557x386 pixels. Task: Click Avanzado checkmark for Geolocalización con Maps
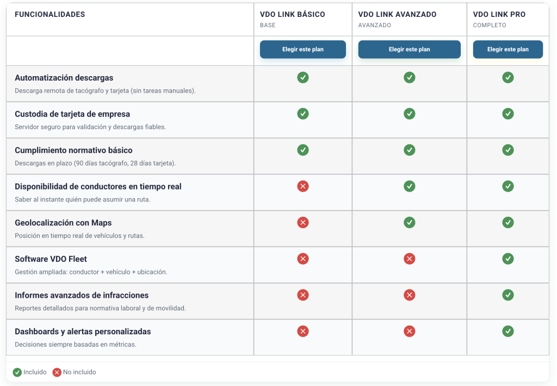[x=409, y=223]
